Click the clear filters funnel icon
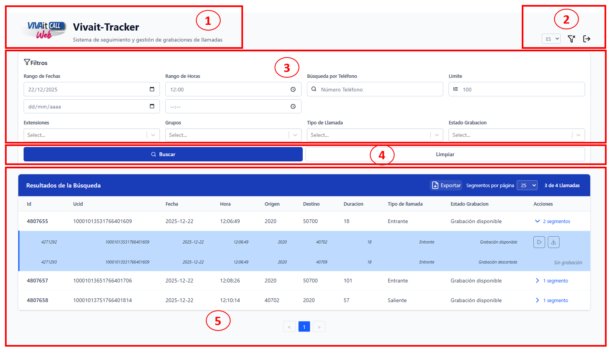This screenshot has width=612, height=352. pos(571,39)
